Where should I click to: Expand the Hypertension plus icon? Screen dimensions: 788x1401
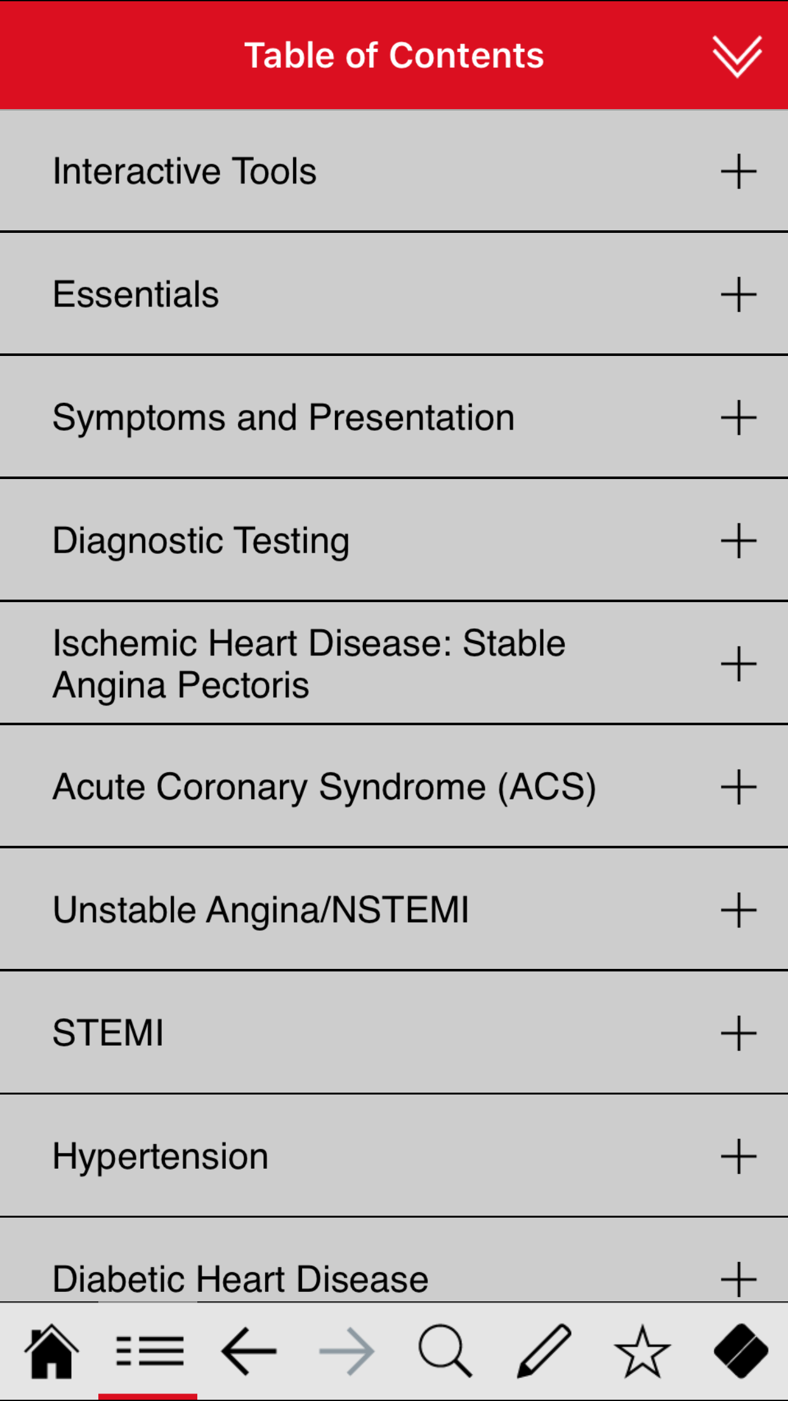(x=739, y=1156)
